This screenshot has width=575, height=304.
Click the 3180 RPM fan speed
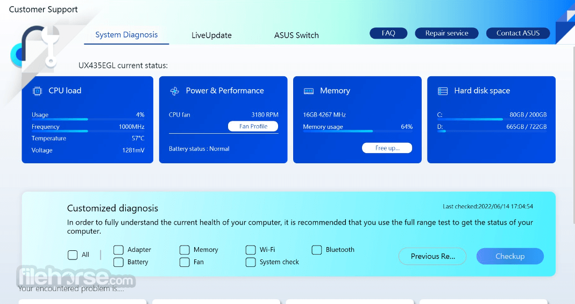265,114
